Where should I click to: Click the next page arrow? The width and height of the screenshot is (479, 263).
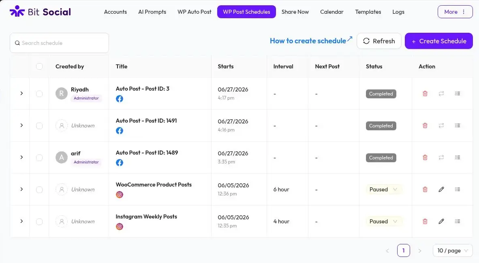pos(420,251)
